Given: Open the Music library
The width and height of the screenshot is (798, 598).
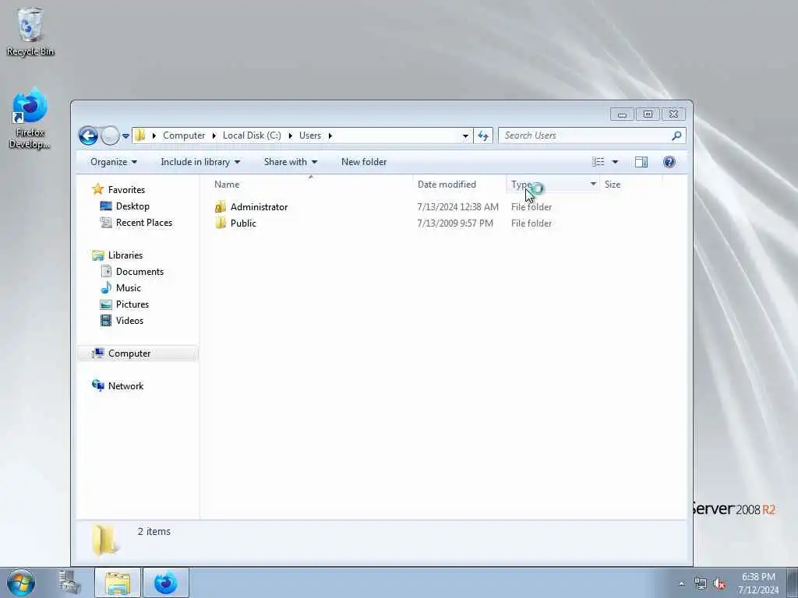Looking at the screenshot, I should pos(129,288).
